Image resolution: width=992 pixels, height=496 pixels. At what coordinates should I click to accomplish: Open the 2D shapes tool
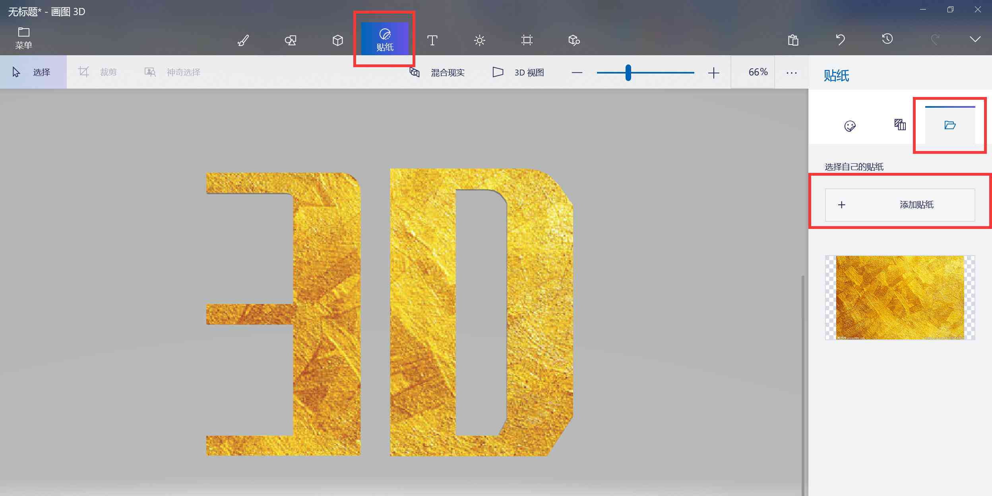pos(291,40)
